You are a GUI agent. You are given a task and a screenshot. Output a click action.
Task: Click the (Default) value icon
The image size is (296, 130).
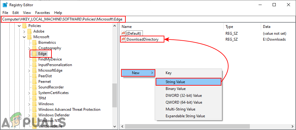[123, 33]
